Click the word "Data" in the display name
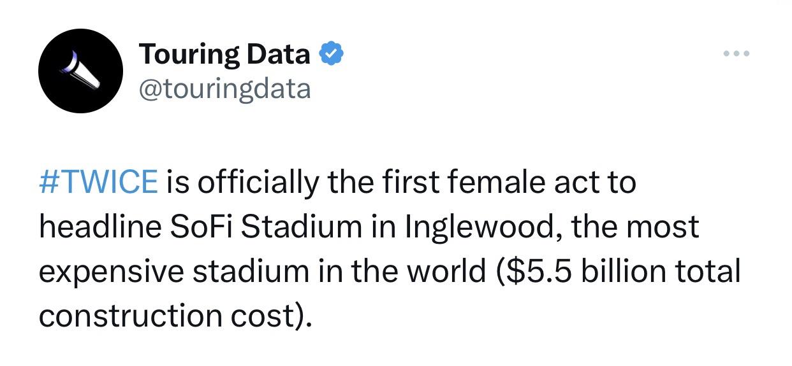Viewport: 792px width, 366px height. (278, 54)
